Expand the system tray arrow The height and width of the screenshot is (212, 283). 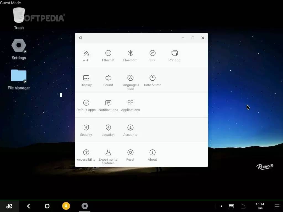(221, 206)
